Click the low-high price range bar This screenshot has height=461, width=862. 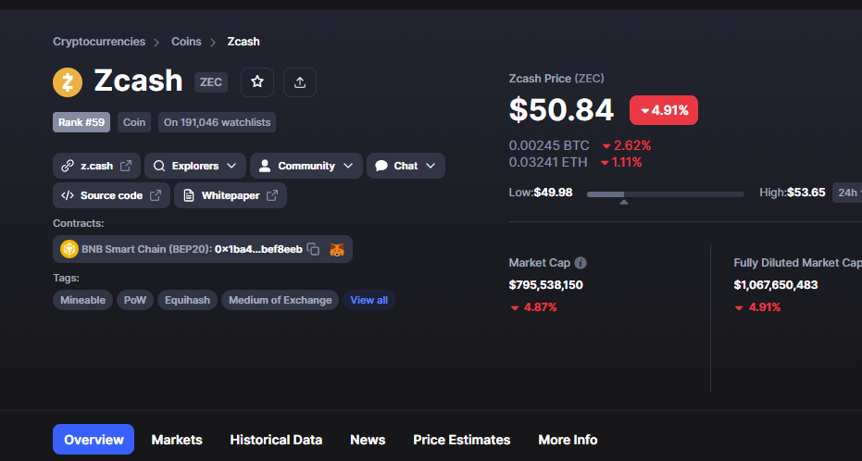[665, 194]
